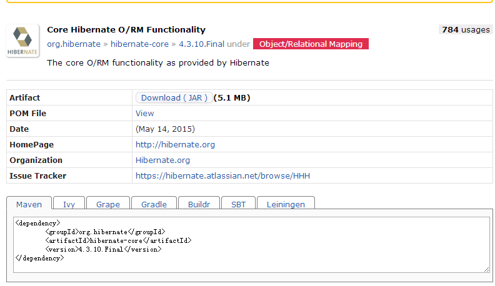Open the Hibernate.org organization link
This screenshot has height=286, width=495.
coord(162,160)
